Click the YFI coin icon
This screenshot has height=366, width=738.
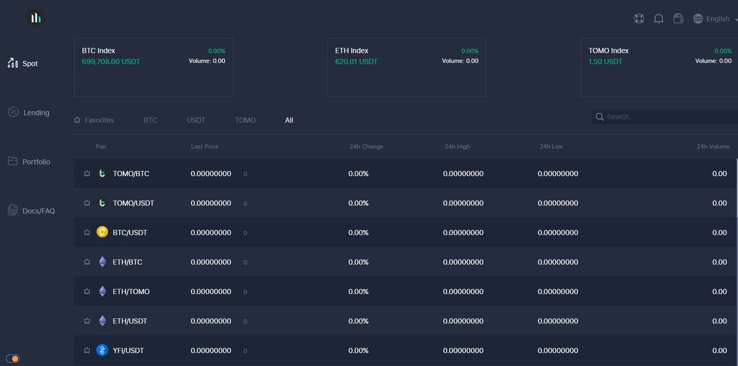tap(102, 351)
